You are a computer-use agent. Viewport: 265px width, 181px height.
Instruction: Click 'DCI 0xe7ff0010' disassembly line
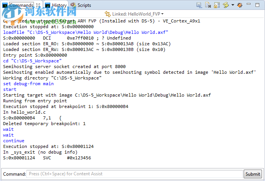pos(67,38)
